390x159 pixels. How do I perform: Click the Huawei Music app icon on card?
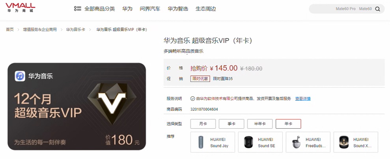click(x=20, y=76)
